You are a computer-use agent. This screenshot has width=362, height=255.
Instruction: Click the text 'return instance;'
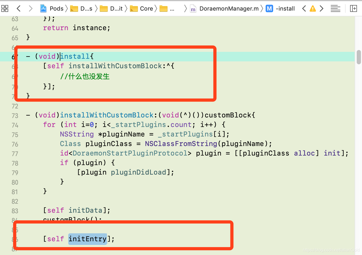[x=76, y=28]
